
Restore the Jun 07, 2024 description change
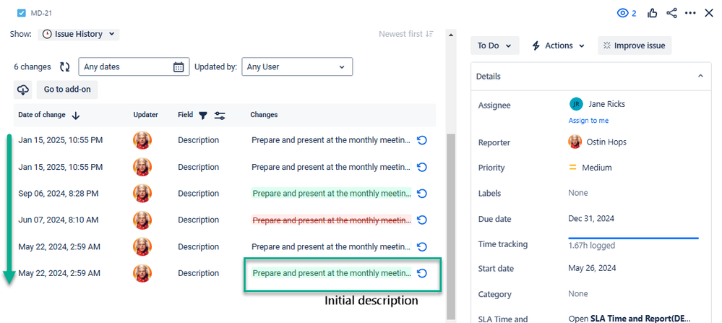pyautogui.click(x=422, y=220)
